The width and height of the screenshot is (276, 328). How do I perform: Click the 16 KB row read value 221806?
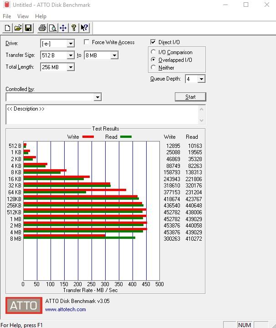[194, 179]
